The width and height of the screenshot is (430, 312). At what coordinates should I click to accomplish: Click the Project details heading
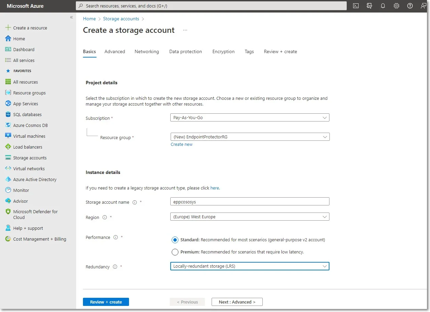coord(102,83)
